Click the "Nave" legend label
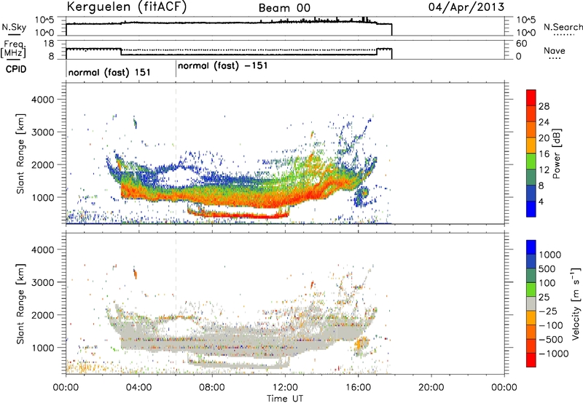 click(555, 51)
